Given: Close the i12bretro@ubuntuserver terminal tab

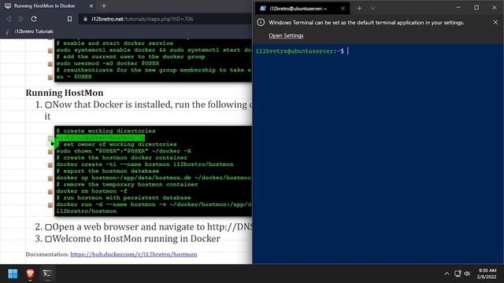Looking at the screenshot, I should pyautogui.click(x=343, y=9).
